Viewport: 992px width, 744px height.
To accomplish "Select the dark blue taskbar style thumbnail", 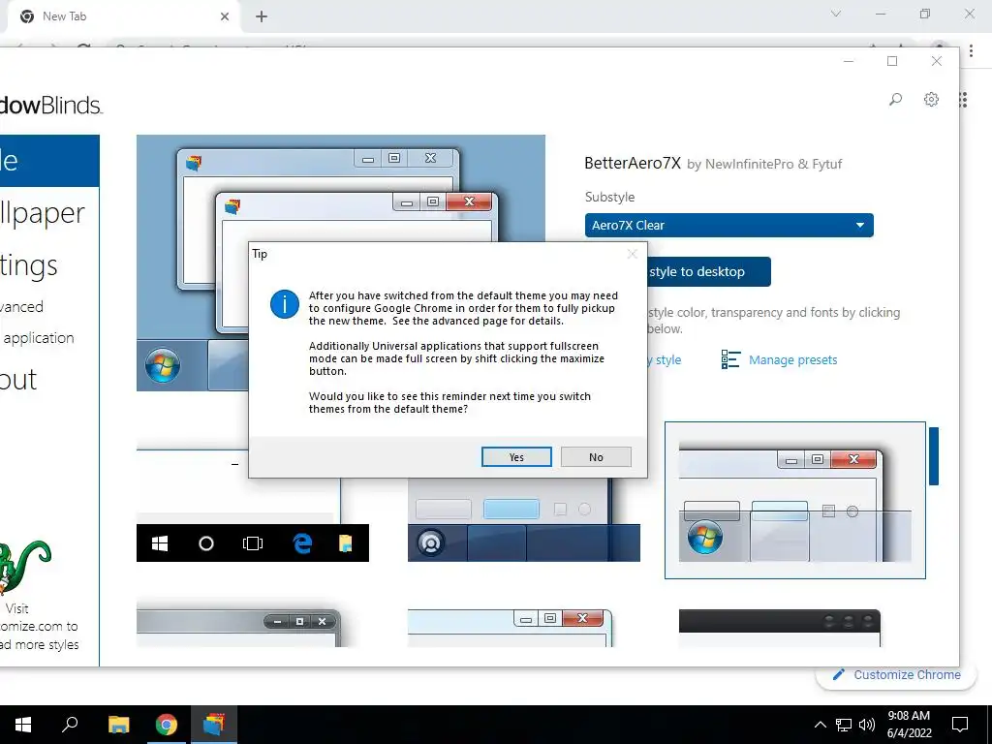I will 524,520.
